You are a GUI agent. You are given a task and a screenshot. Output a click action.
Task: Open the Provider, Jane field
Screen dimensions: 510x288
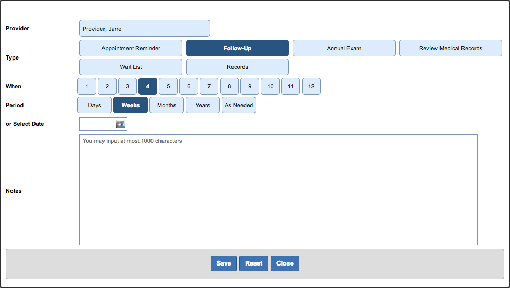pos(144,29)
